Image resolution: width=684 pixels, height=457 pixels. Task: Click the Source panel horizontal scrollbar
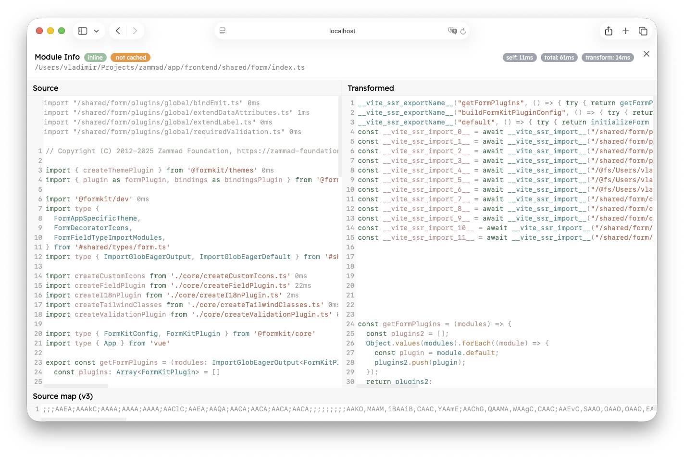point(75,385)
